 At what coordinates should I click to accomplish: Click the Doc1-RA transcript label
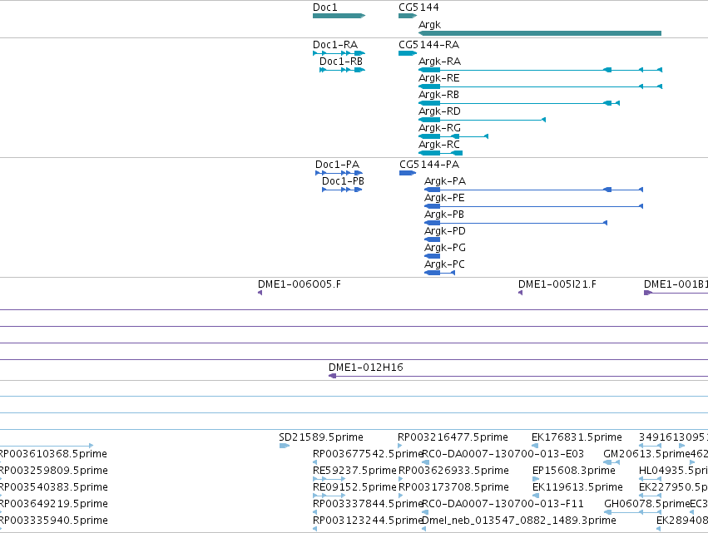335,45
